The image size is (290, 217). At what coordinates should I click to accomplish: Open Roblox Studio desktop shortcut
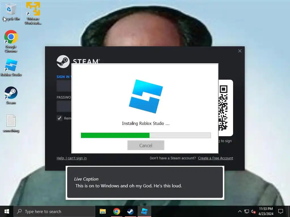tap(11, 67)
